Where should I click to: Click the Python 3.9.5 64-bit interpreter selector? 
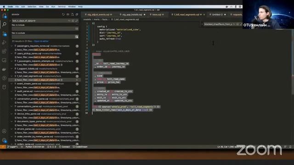pyautogui.click(x=35, y=147)
